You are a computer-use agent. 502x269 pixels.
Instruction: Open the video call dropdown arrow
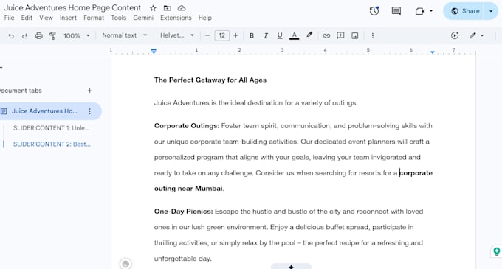[x=431, y=11]
